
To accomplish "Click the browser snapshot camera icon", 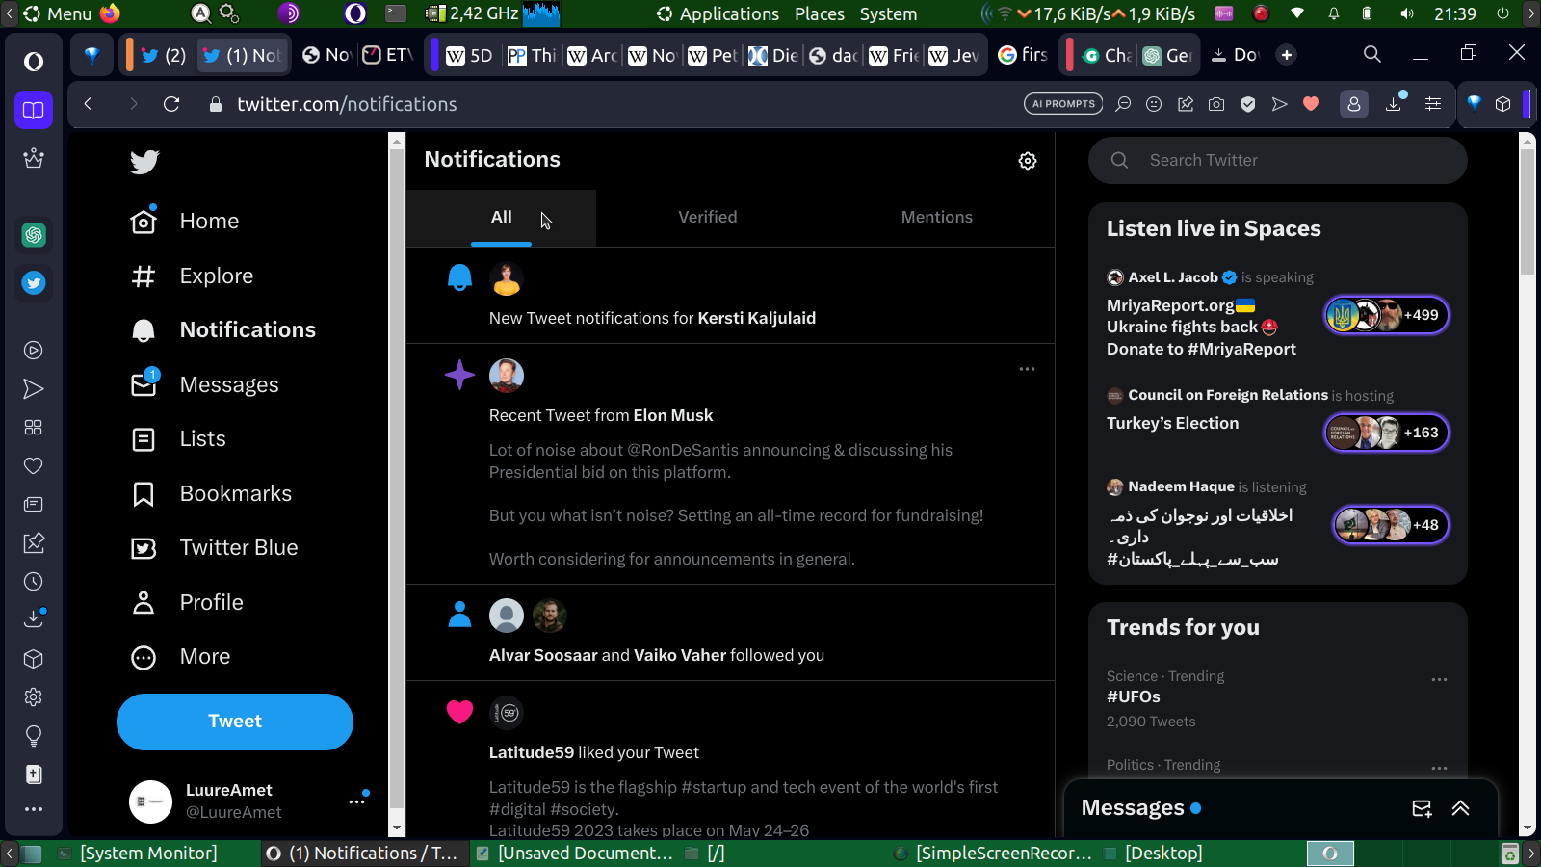I will (1216, 104).
